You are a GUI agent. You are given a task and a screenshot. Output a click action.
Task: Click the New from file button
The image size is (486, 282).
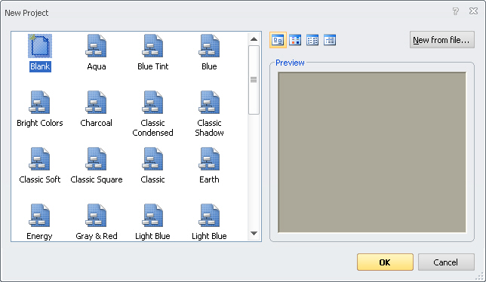[442, 40]
